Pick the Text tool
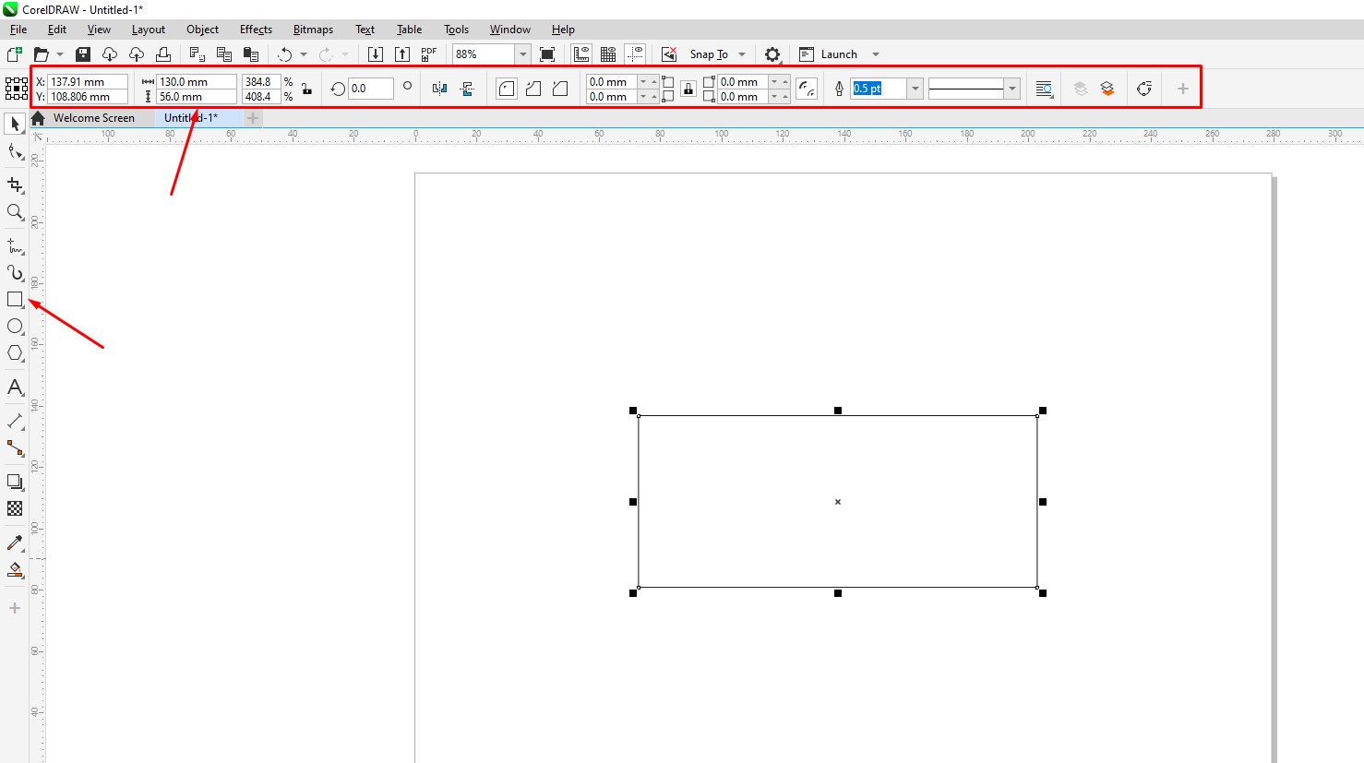 tap(15, 387)
